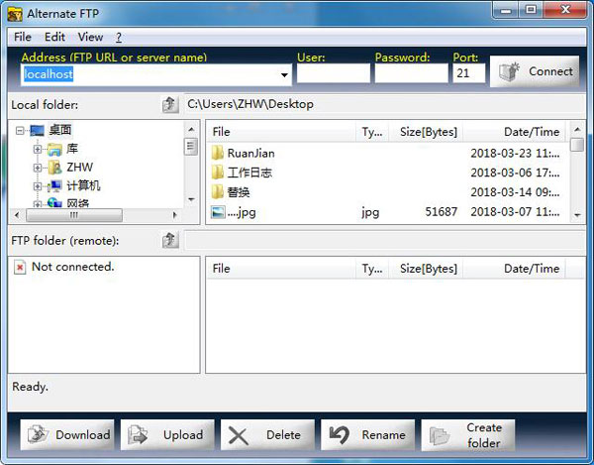Open the File menu
This screenshot has width=594, height=465.
tap(23, 37)
